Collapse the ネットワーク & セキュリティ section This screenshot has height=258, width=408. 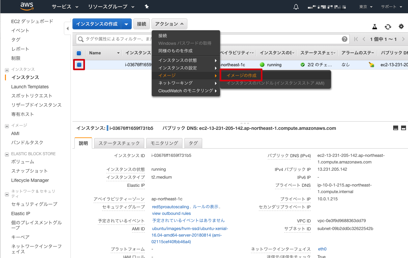[7, 194]
